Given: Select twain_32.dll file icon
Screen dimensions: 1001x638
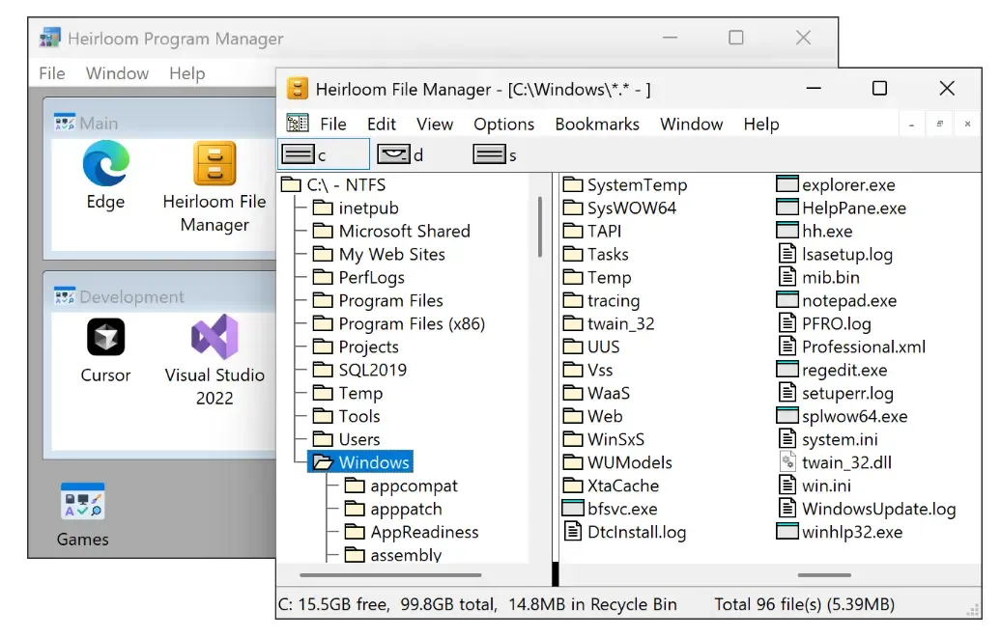Looking at the screenshot, I should [x=787, y=462].
